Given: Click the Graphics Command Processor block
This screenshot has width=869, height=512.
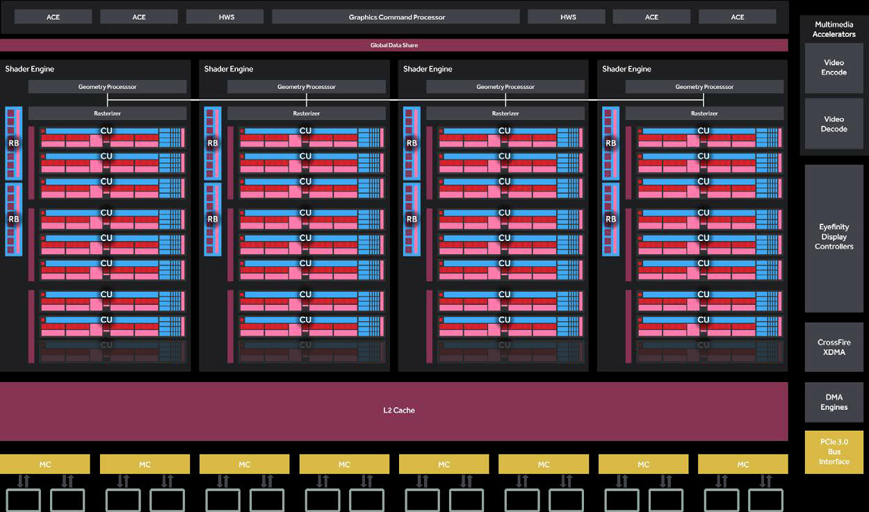Looking at the screenshot, I should pos(396,17).
